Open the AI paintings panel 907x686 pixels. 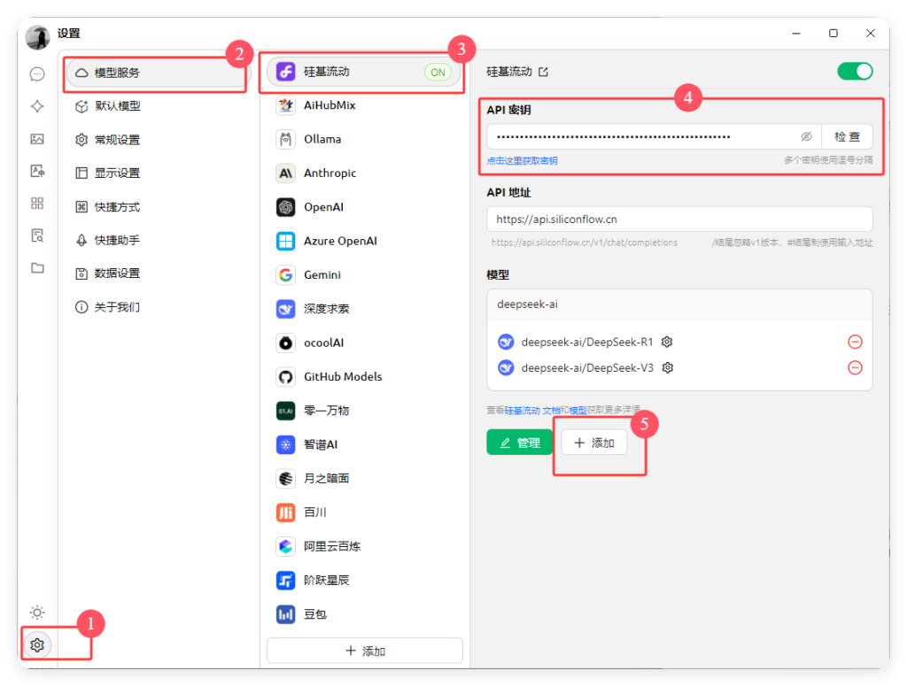click(x=37, y=138)
